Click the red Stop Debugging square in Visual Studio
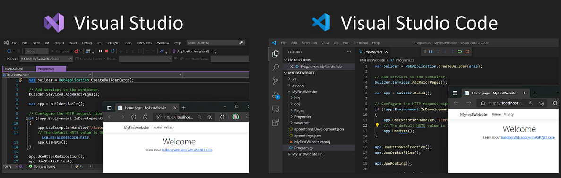Viewport: 561px width, 178px height. [x=106, y=51]
